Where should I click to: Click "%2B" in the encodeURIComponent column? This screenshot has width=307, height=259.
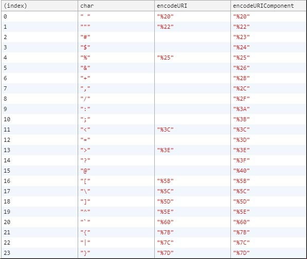[241, 78]
